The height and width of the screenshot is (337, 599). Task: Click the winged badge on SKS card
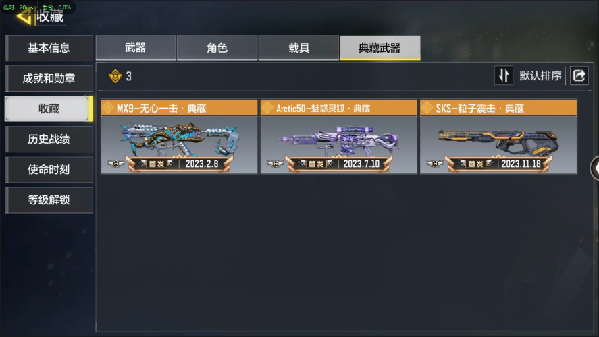click(x=435, y=164)
